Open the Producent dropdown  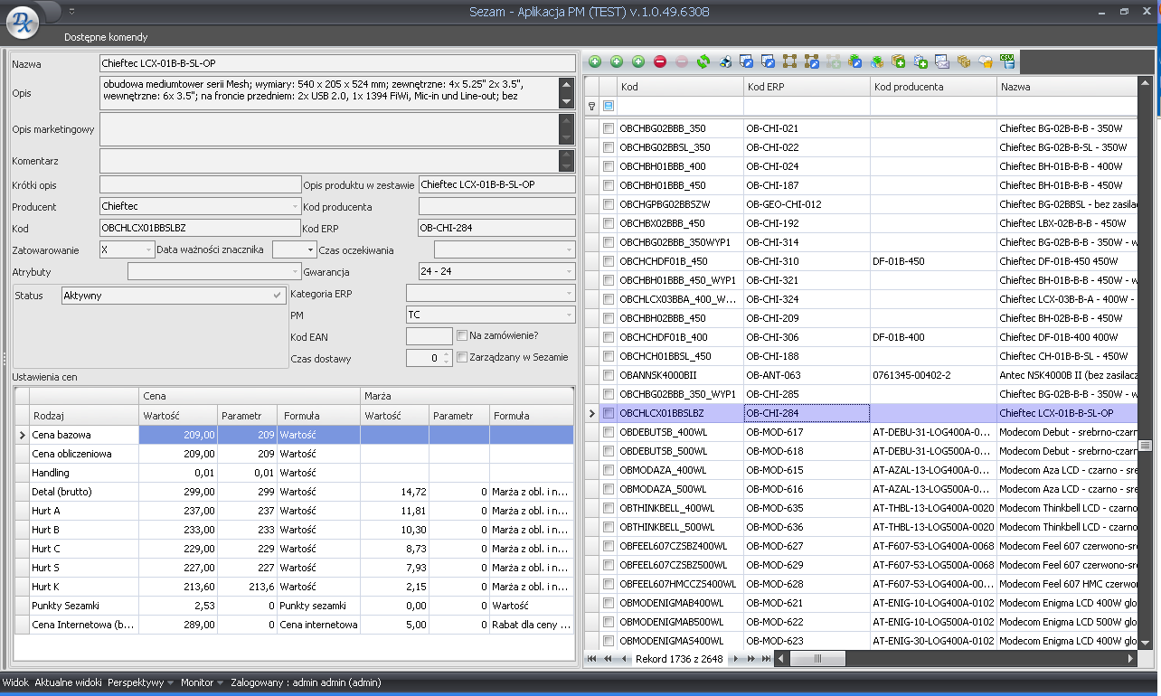(x=295, y=207)
